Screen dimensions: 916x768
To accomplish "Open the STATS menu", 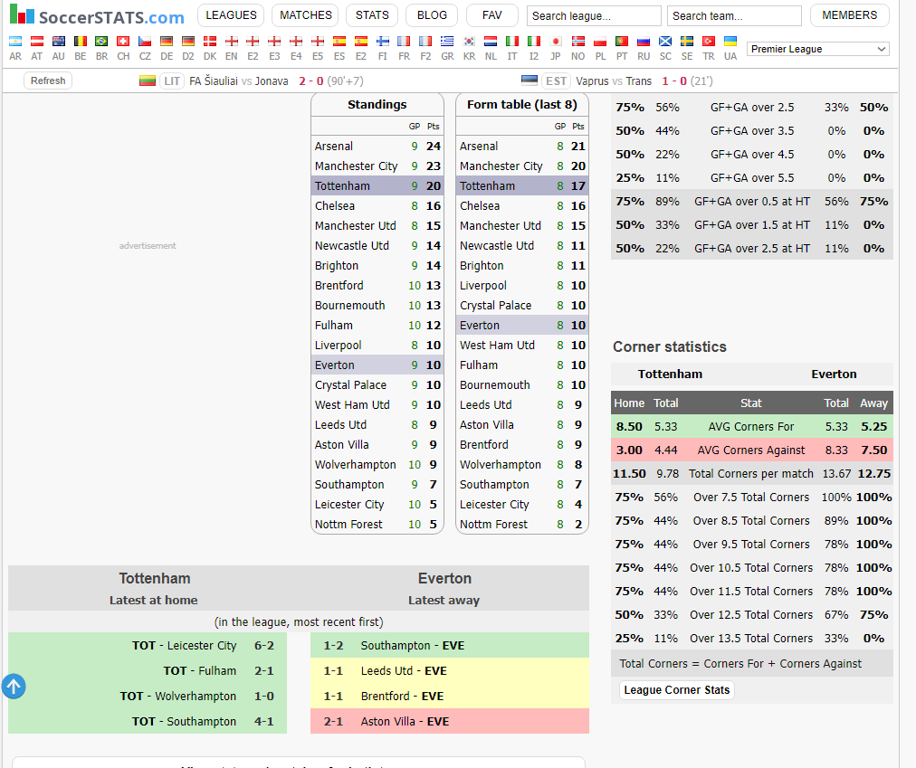I will click(372, 15).
